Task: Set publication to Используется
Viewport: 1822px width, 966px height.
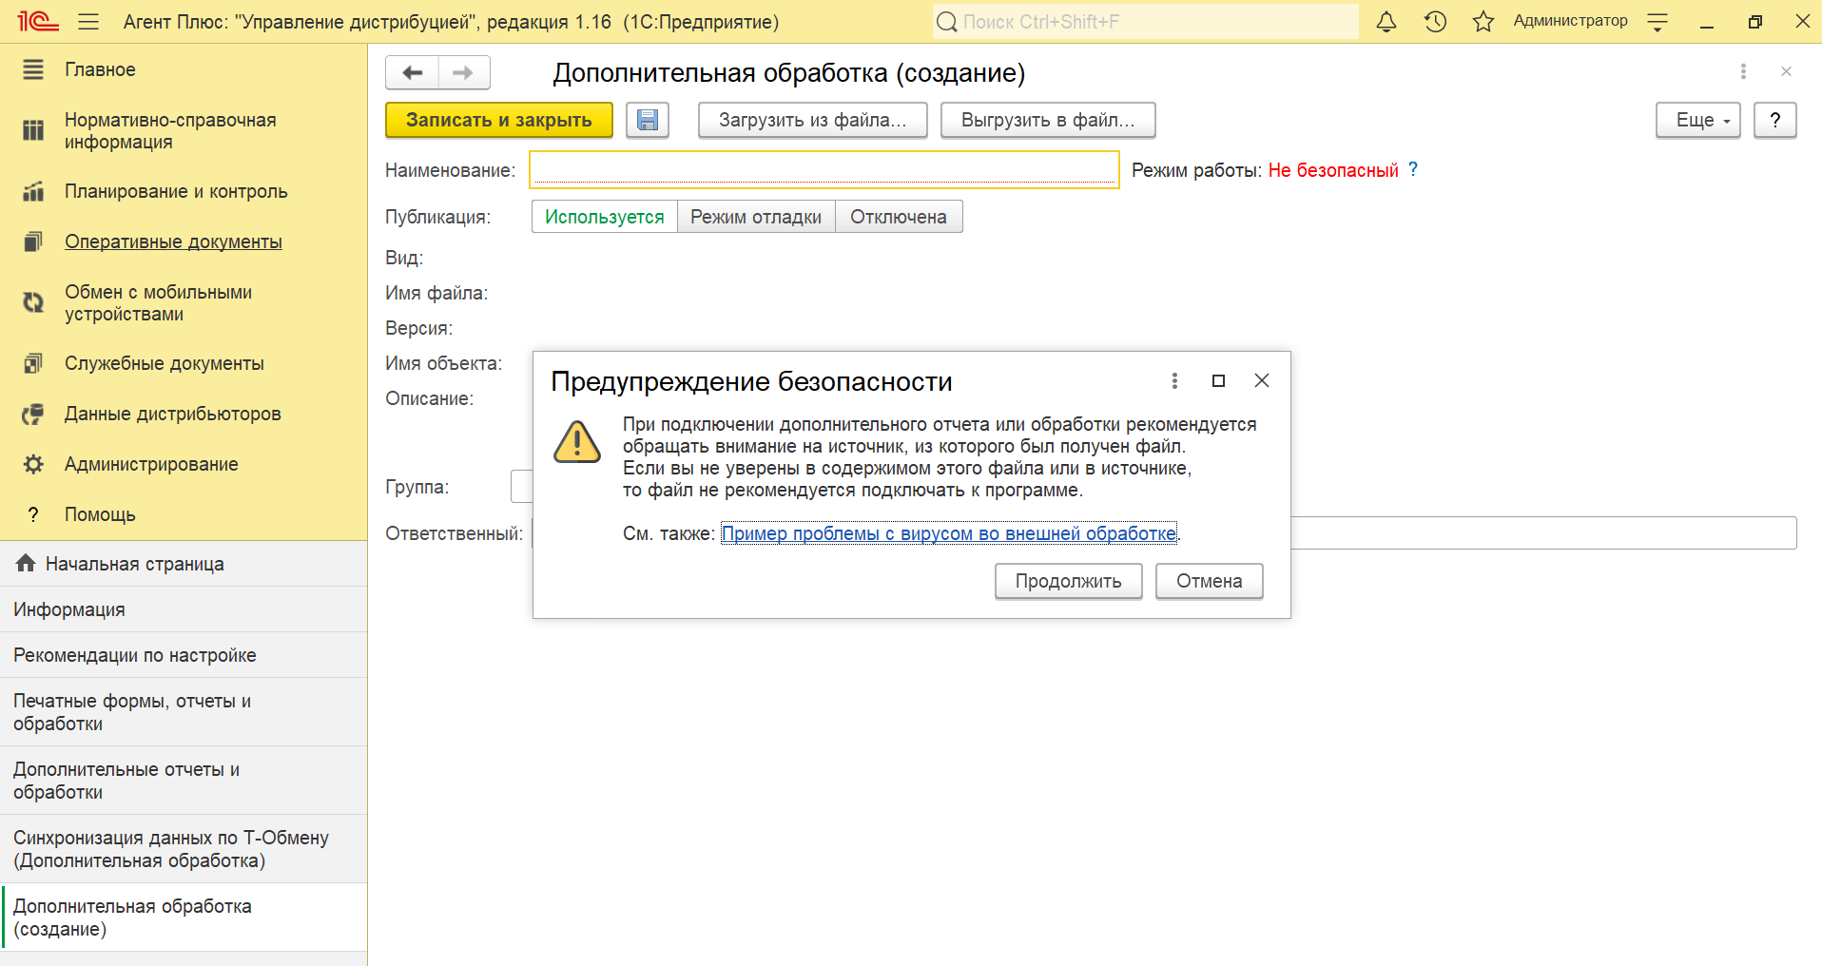Action: (605, 217)
